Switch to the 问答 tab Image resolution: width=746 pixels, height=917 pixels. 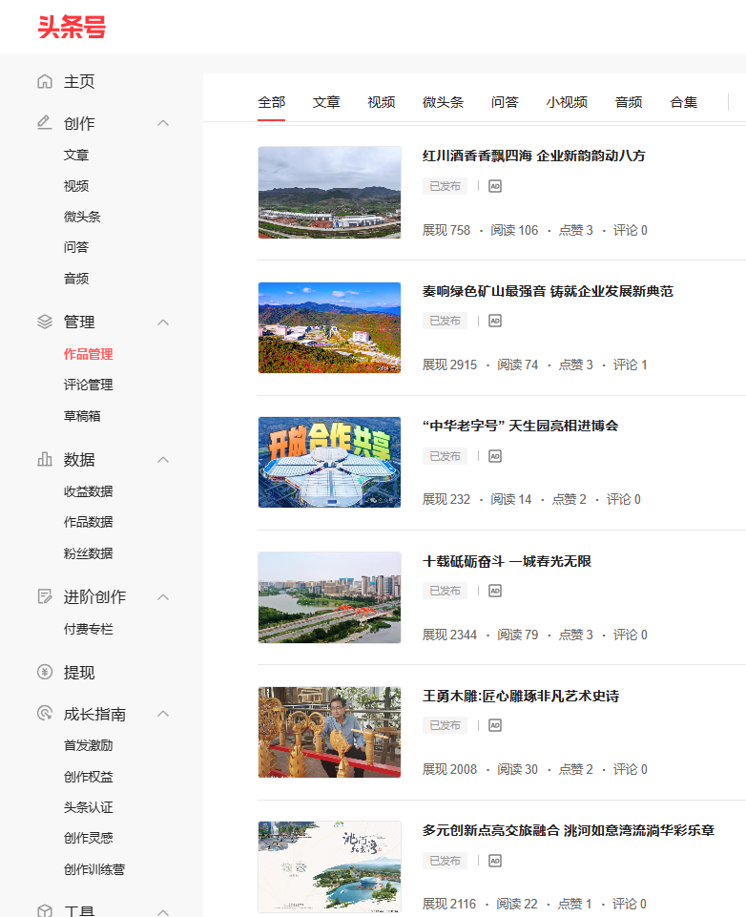pos(506,102)
